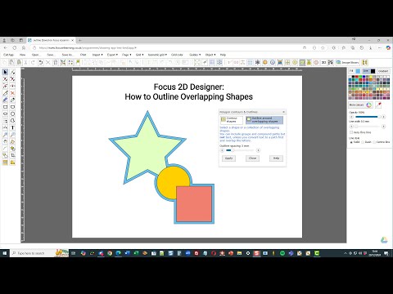Viewport: 393px width, 294px height.
Task: Click the Apply button
Action: click(228, 158)
